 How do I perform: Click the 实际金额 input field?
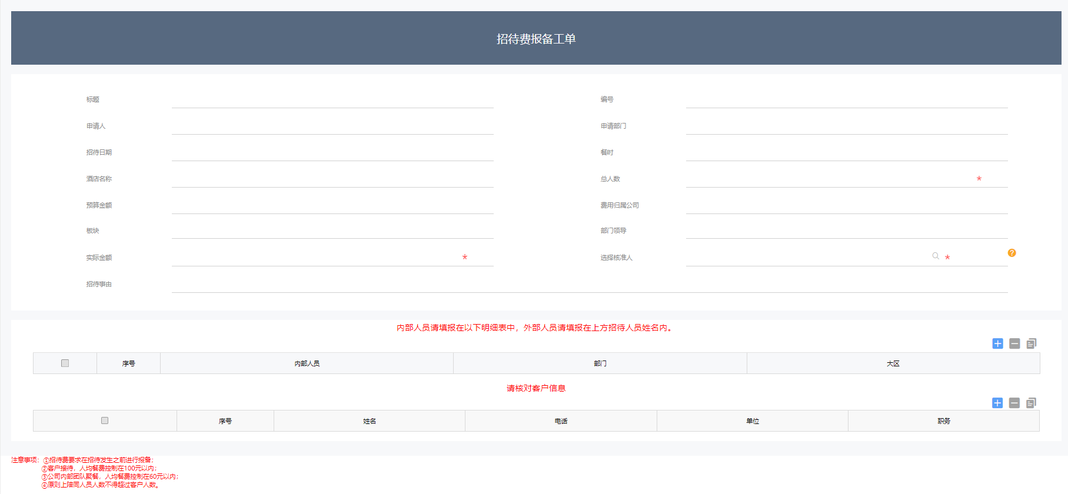[x=332, y=258]
